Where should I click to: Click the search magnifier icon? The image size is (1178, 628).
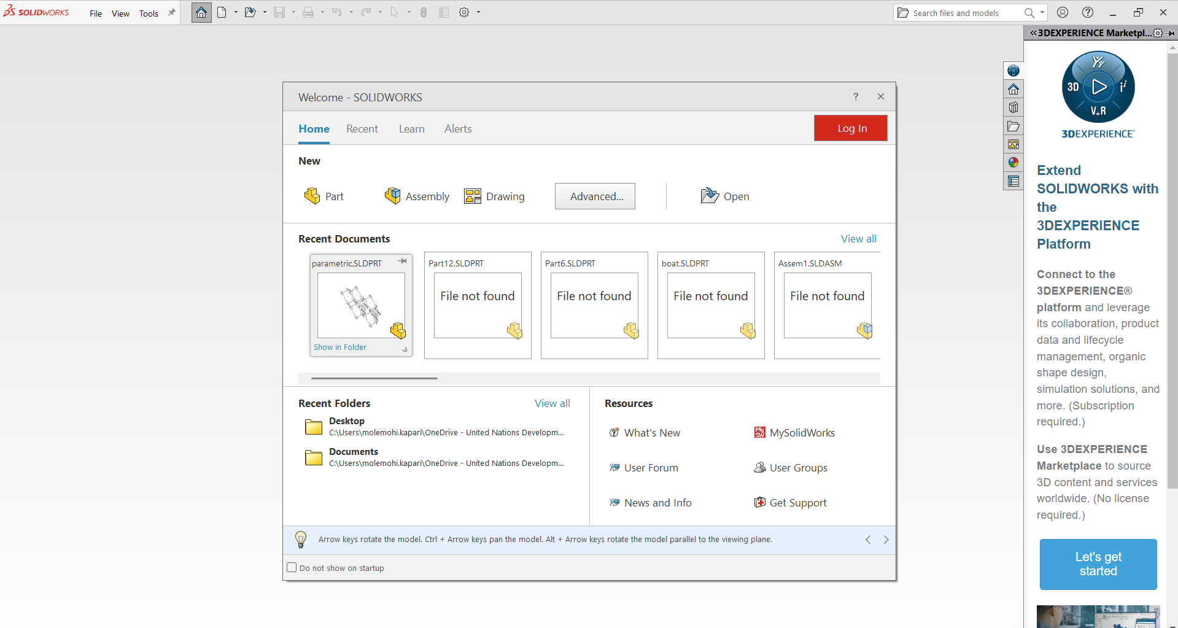coord(1029,13)
